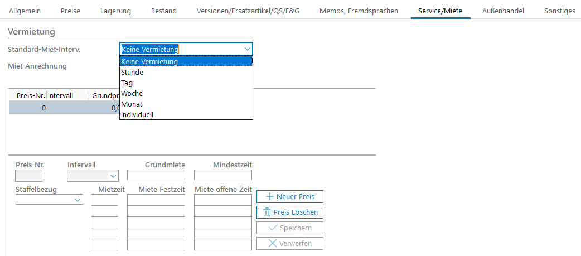Click the Grundmiete input field
Viewport: 581px width, 256px height.
click(x=156, y=175)
